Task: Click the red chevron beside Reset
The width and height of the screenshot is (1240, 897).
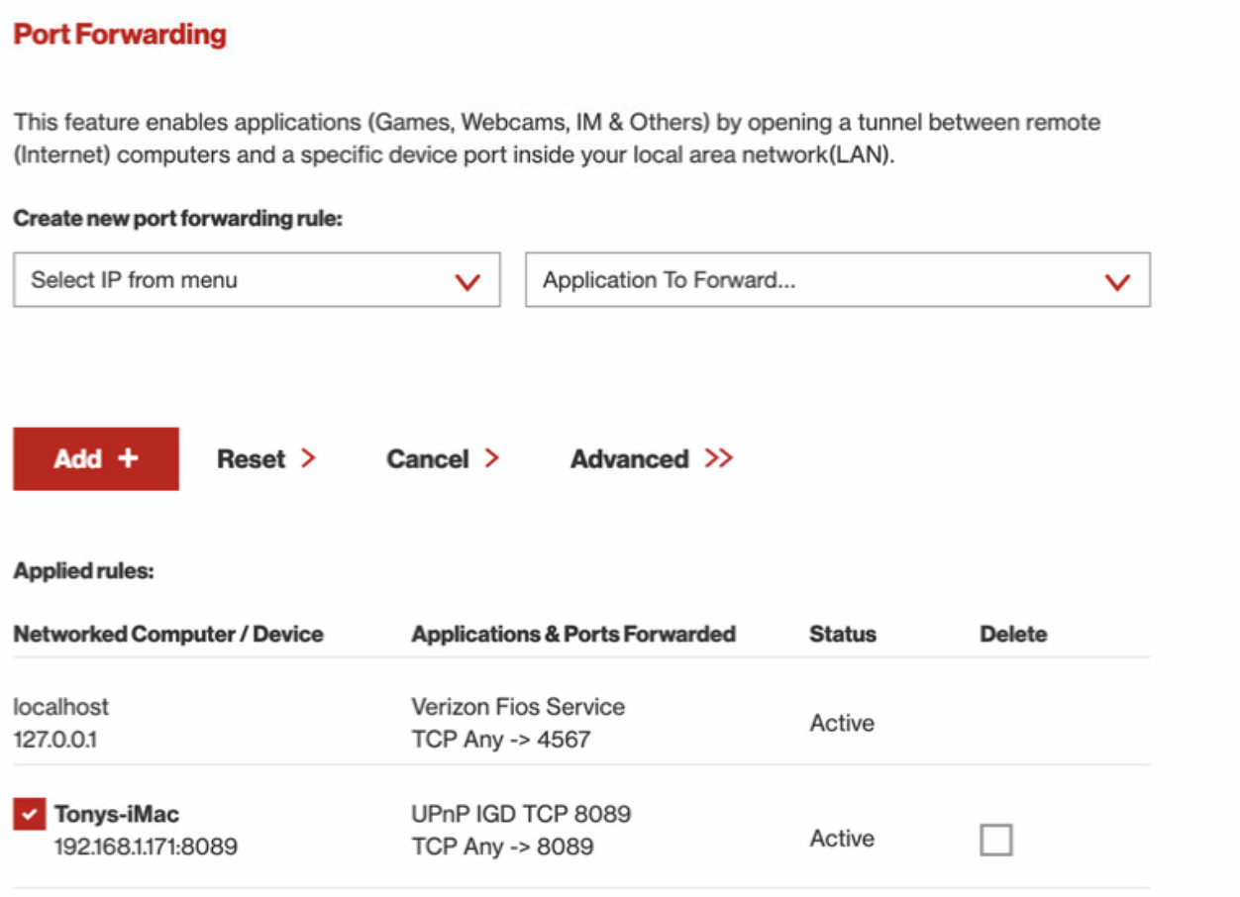Action: (308, 458)
